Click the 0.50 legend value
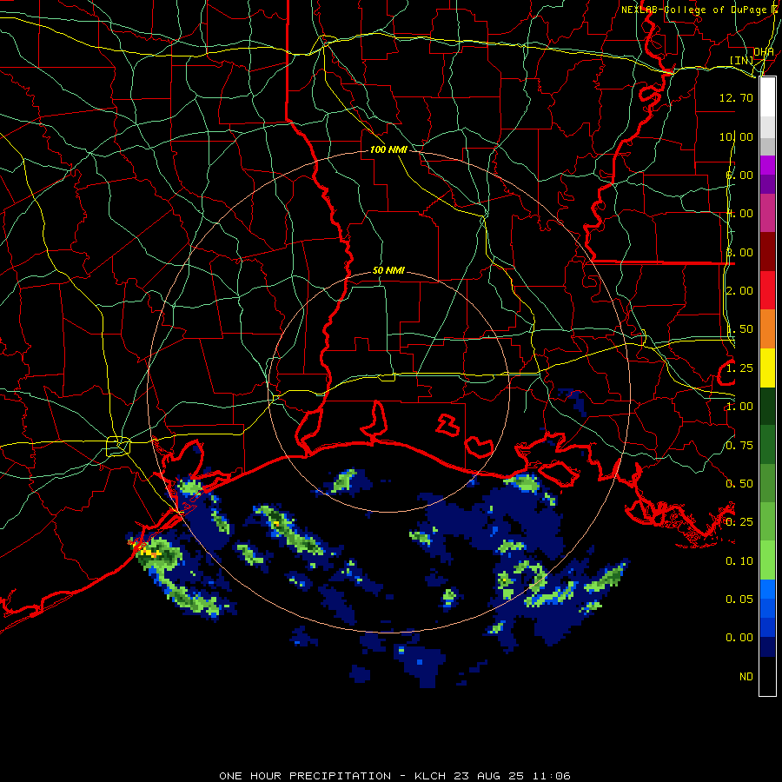The image size is (782, 782). (x=739, y=484)
